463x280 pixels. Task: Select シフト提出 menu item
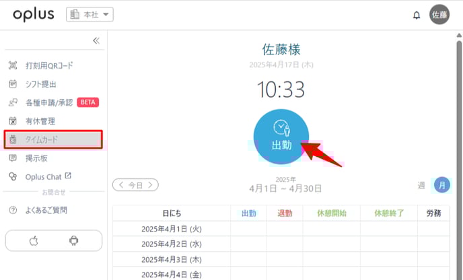[x=40, y=84]
